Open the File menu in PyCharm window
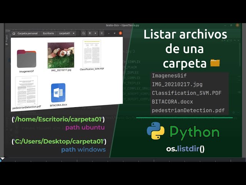 pyautogui.click(x=8, y=30)
